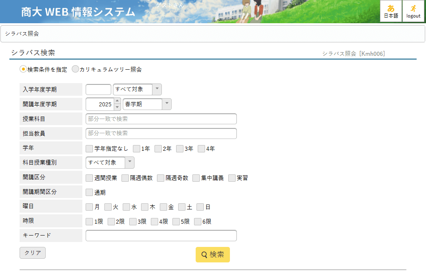Check the 学年指定なし checkbox
The height and width of the screenshot is (273, 426).
pos(89,149)
